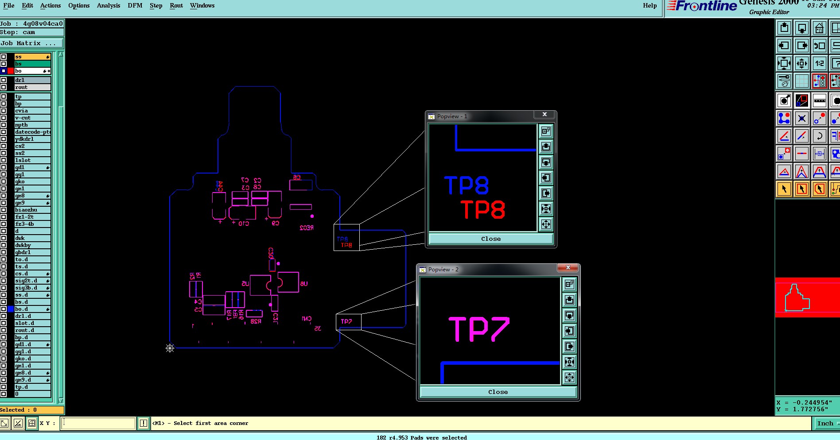Screen dimensions: 840x440
Task: Click the down arrow of layer list scrollbar
Action: point(61,401)
